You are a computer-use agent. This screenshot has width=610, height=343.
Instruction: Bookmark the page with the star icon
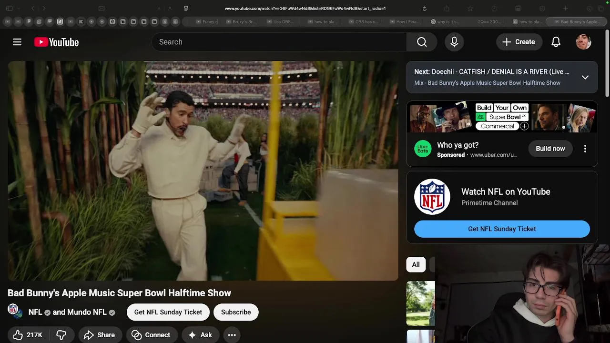click(470, 9)
